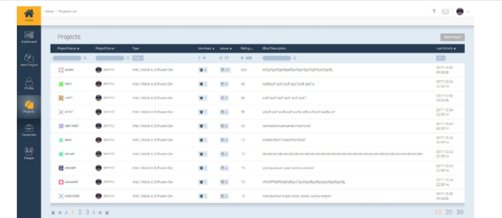Screen dimensions: 502x218
Task: Sort by Rating column header
Action: tap(247, 49)
